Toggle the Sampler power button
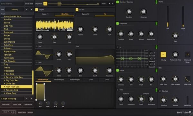The image size is (193, 116). coord(37,10)
